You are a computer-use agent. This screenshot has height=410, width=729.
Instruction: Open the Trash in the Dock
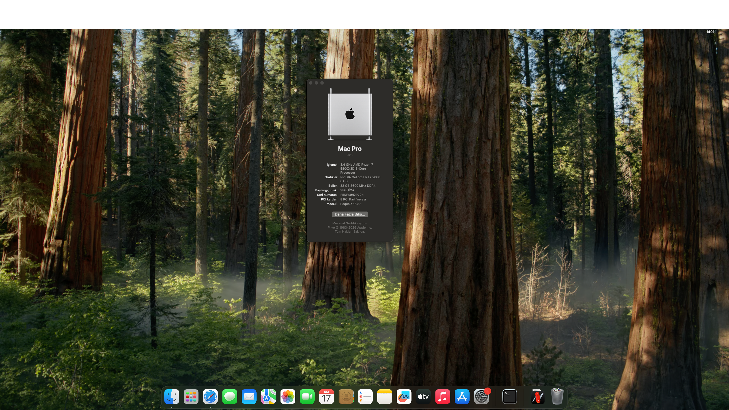coord(557,396)
